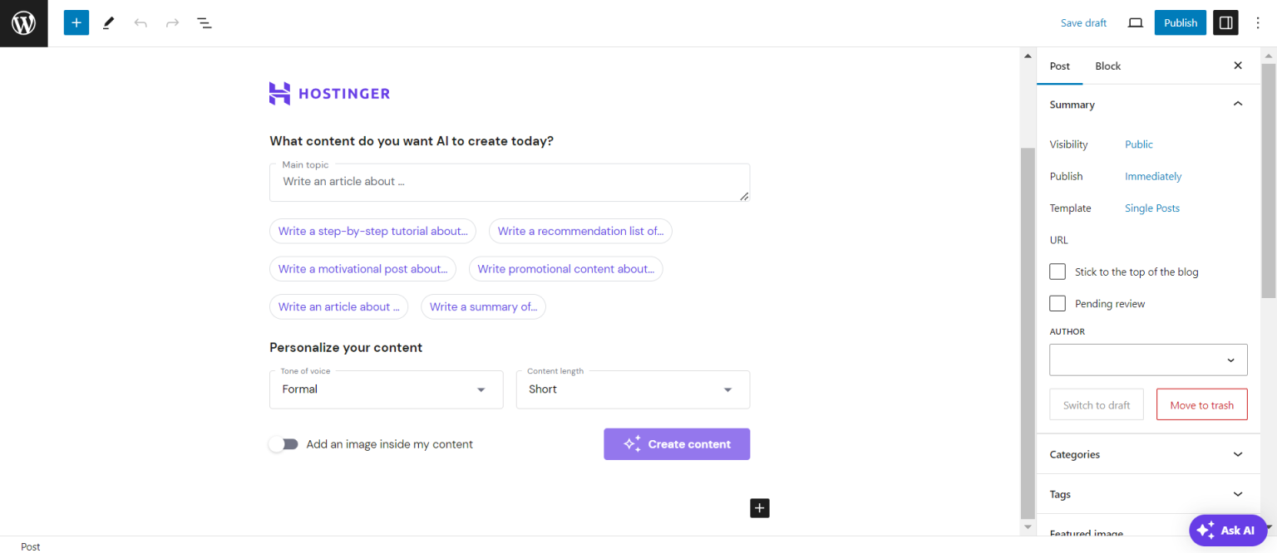Image resolution: width=1277 pixels, height=553 pixels.
Task: Click the Save draft link
Action: pos(1083,22)
